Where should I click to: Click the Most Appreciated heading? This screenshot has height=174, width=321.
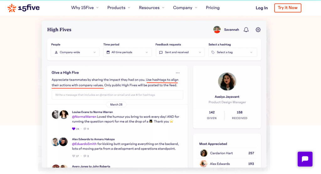pyautogui.click(x=213, y=144)
